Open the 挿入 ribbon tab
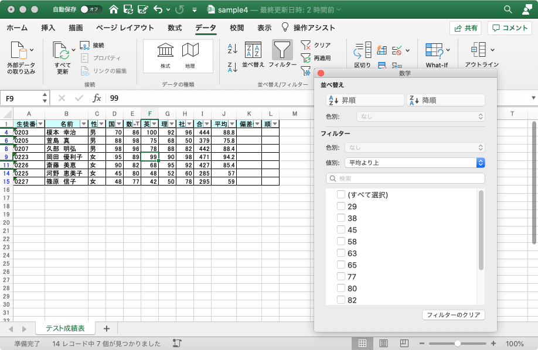Image resolution: width=538 pixels, height=350 pixels. pyautogui.click(x=48, y=28)
